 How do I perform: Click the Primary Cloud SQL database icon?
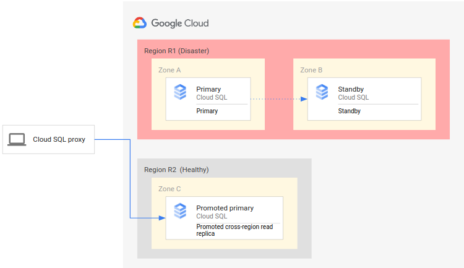[180, 92]
